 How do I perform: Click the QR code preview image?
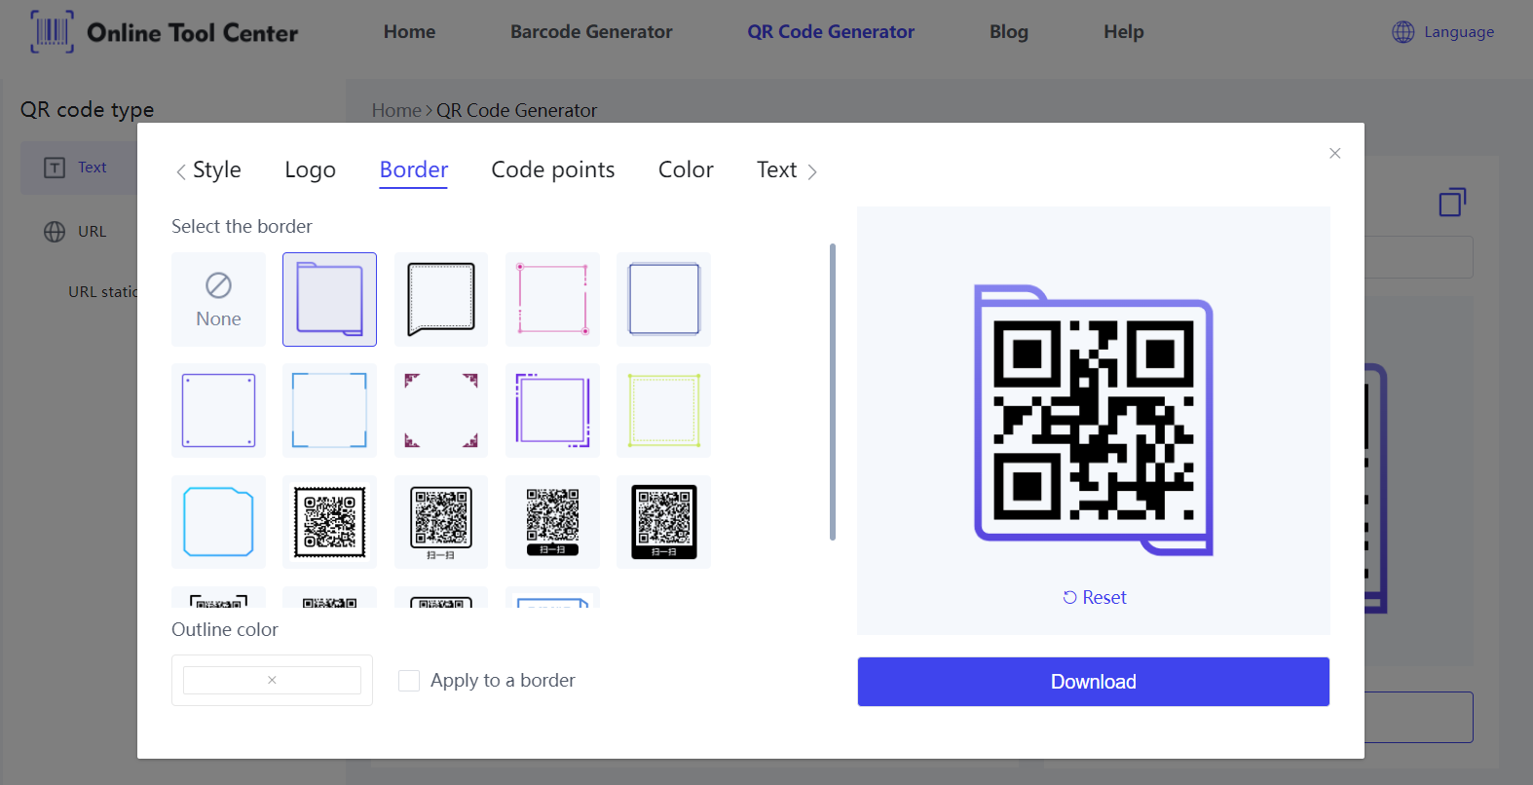(x=1093, y=420)
